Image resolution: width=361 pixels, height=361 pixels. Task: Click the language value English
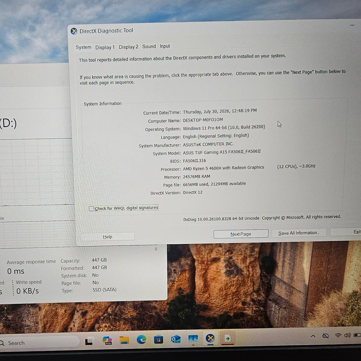coord(216,136)
